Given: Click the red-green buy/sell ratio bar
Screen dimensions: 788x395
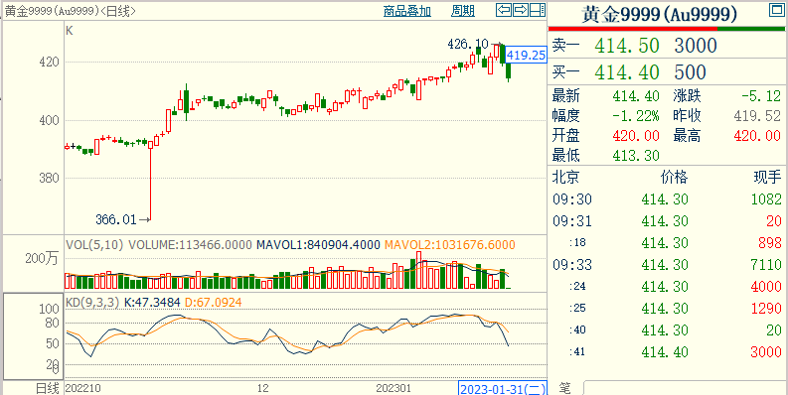Looking at the screenshot, I should 667,28.
